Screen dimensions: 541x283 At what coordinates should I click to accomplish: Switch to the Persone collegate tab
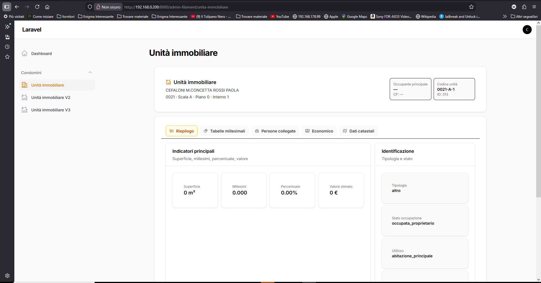point(275,131)
